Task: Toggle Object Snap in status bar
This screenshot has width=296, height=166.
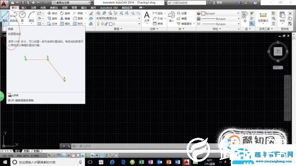Action: coord(73,156)
